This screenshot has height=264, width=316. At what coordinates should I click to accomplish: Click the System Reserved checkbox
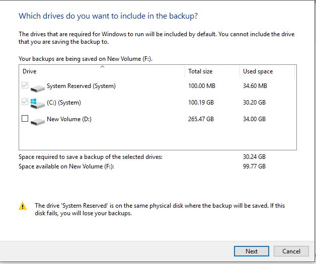25,85
